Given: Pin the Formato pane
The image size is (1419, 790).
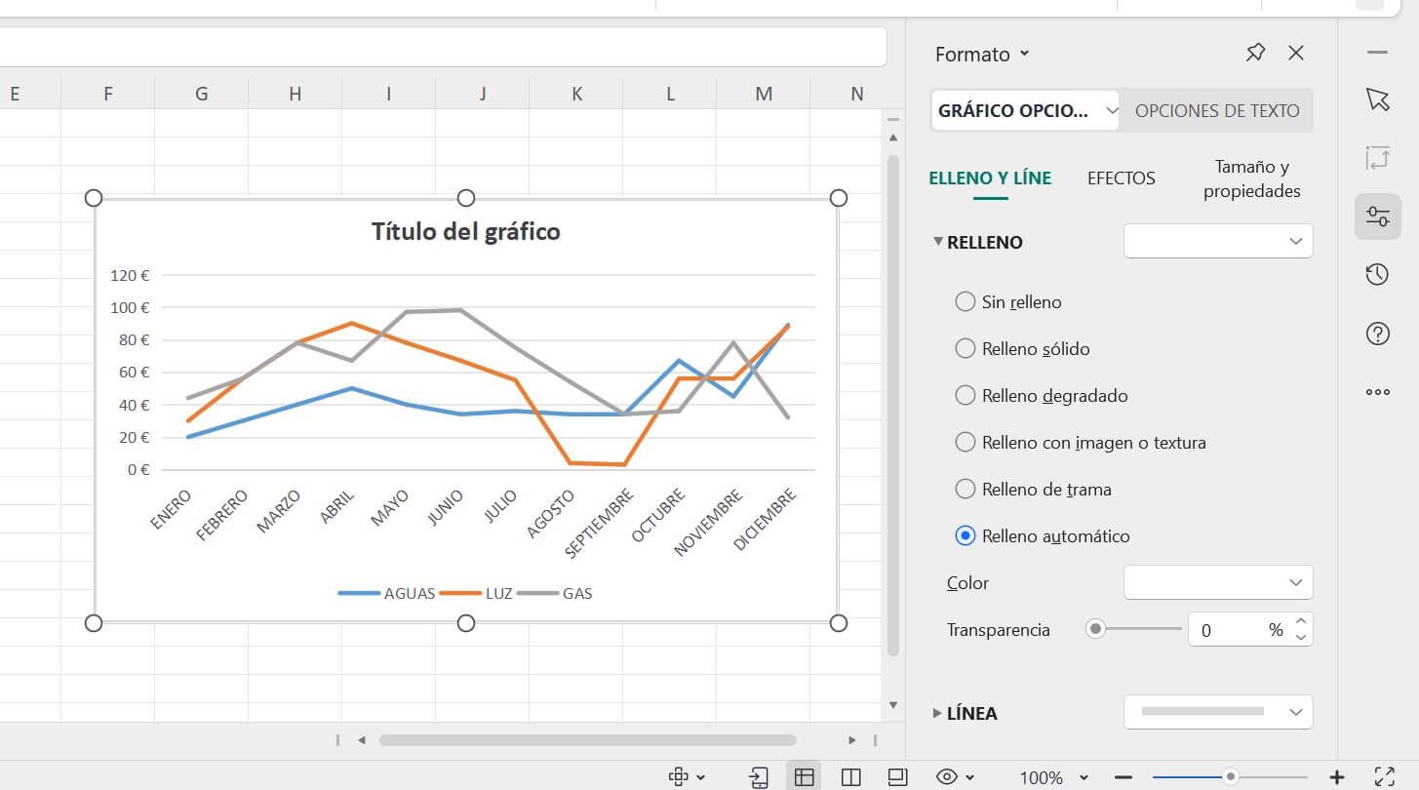Looking at the screenshot, I should [1255, 53].
